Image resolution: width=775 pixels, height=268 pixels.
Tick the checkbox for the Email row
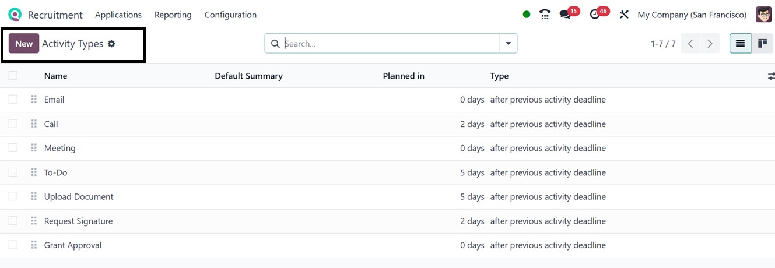[x=13, y=100]
